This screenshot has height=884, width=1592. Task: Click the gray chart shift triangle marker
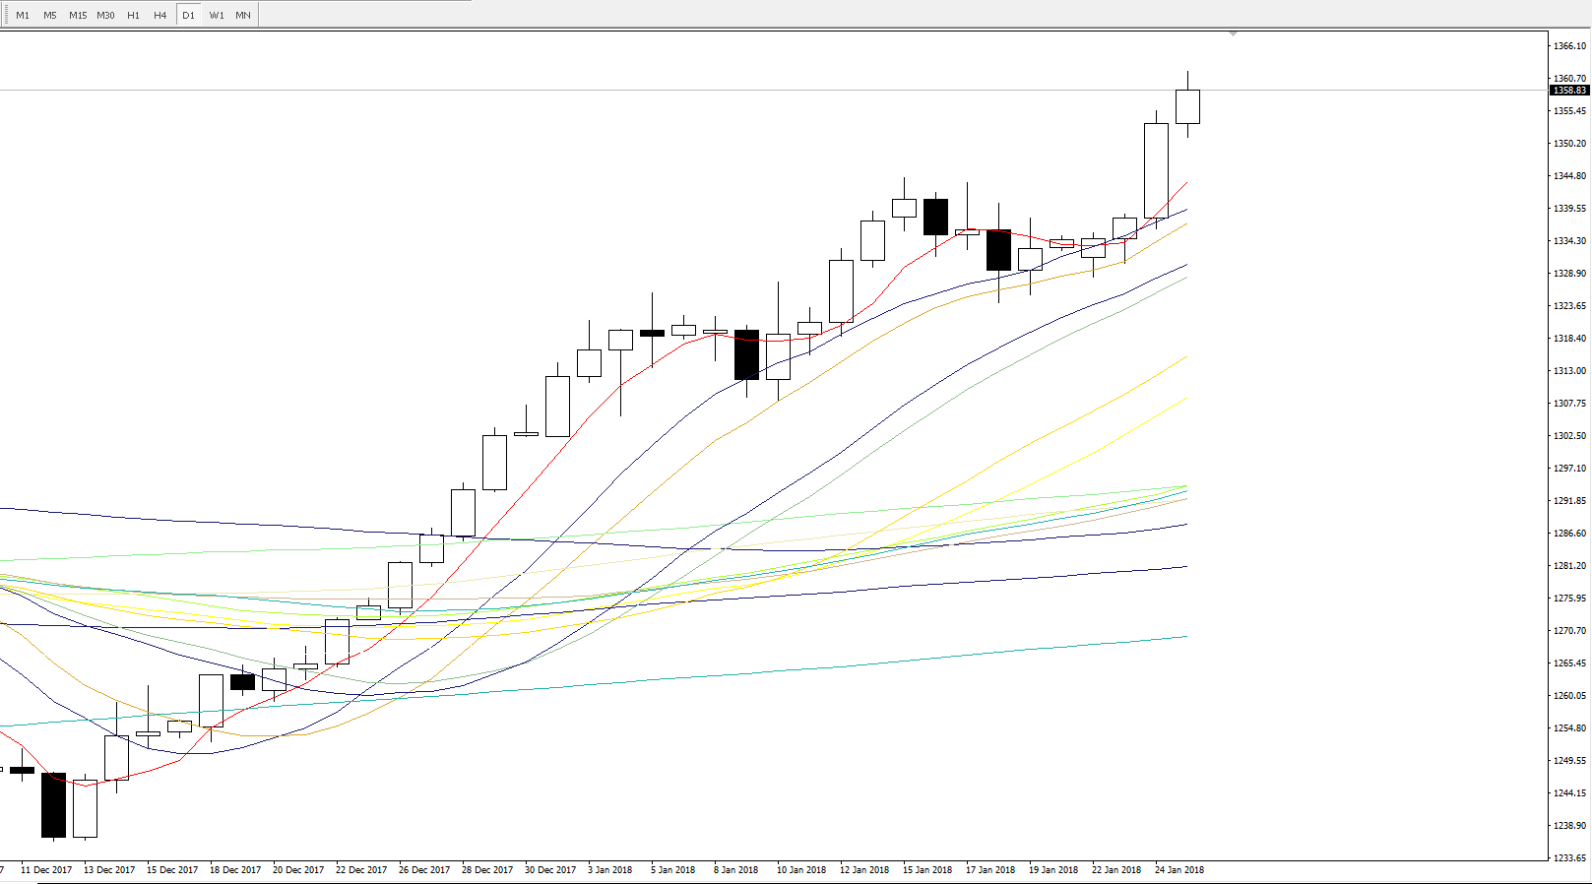pyautogui.click(x=1233, y=34)
